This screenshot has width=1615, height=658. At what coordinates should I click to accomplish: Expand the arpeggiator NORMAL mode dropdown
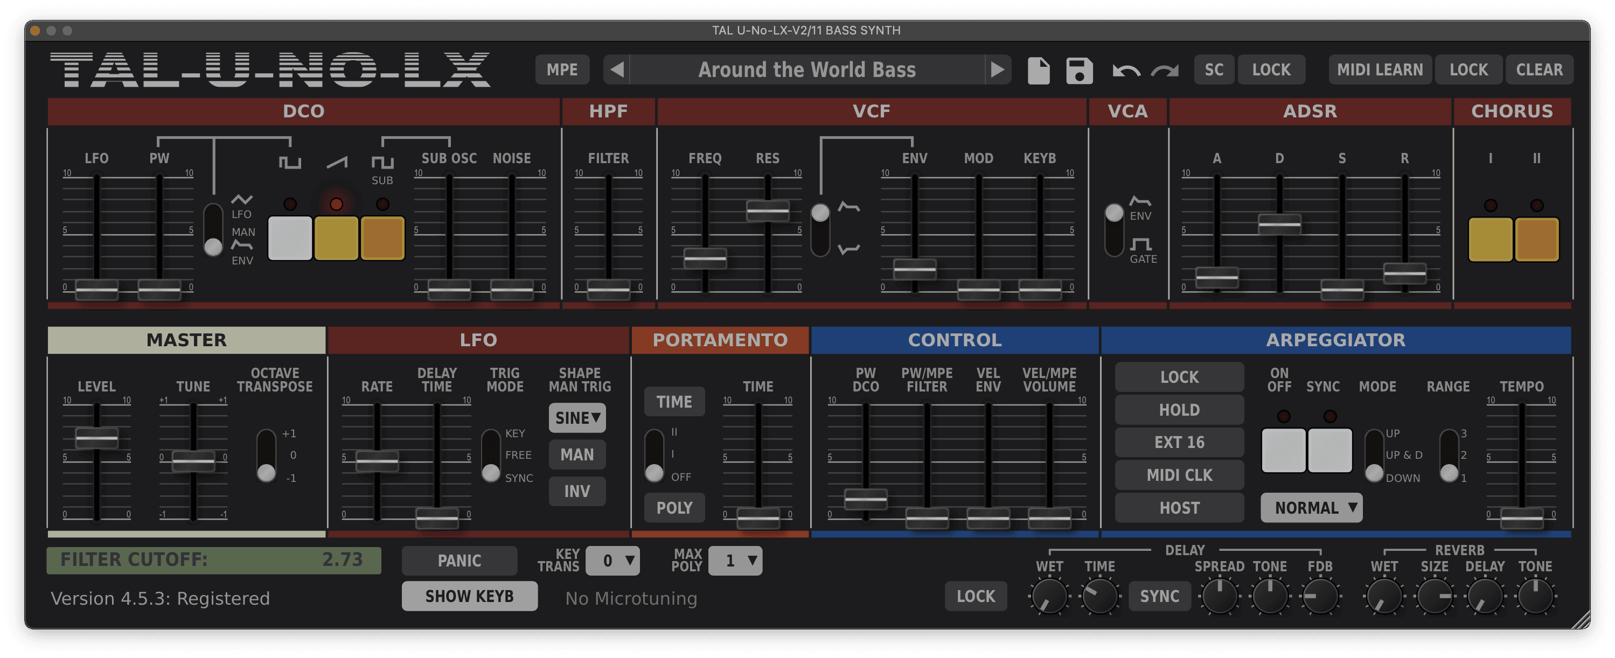click(x=1312, y=508)
